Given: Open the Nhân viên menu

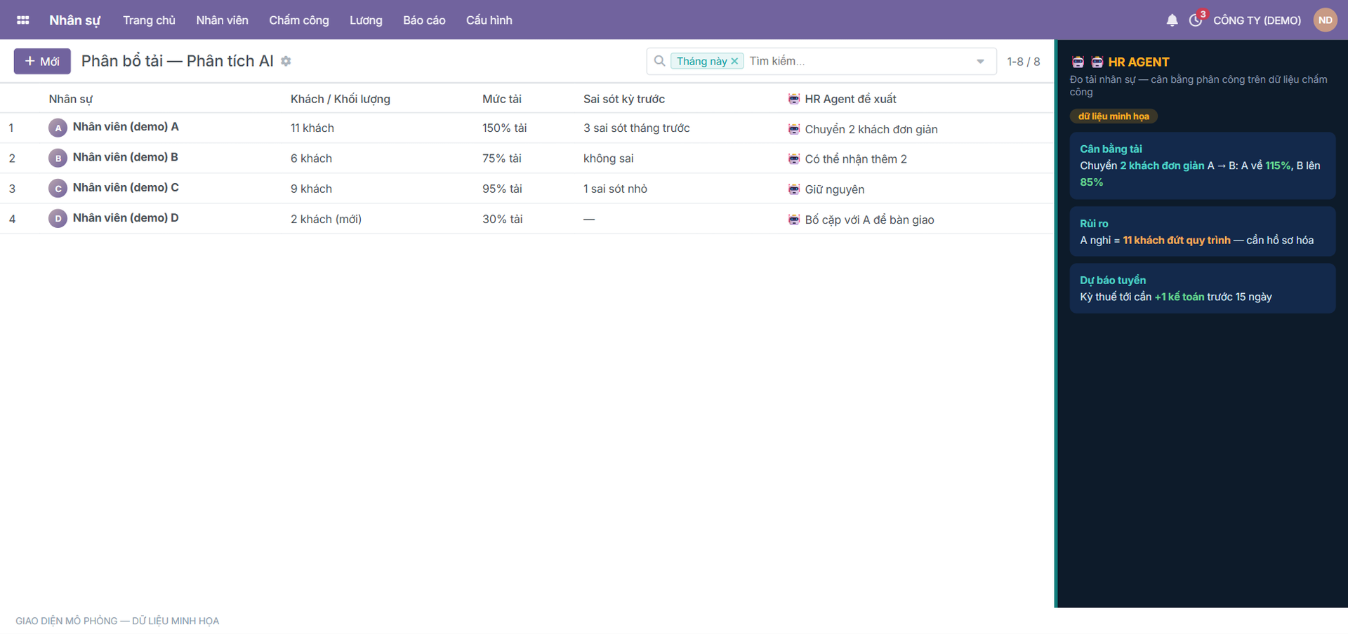Looking at the screenshot, I should tap(222, 20).
